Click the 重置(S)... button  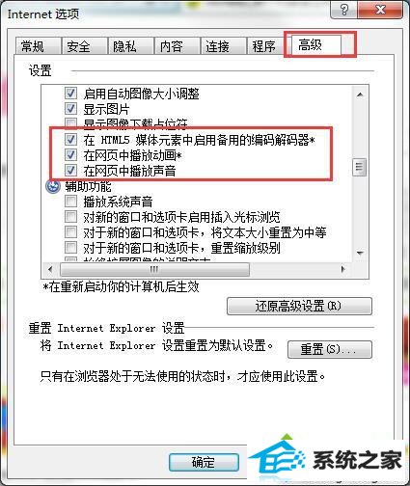(x=330, y=349)
